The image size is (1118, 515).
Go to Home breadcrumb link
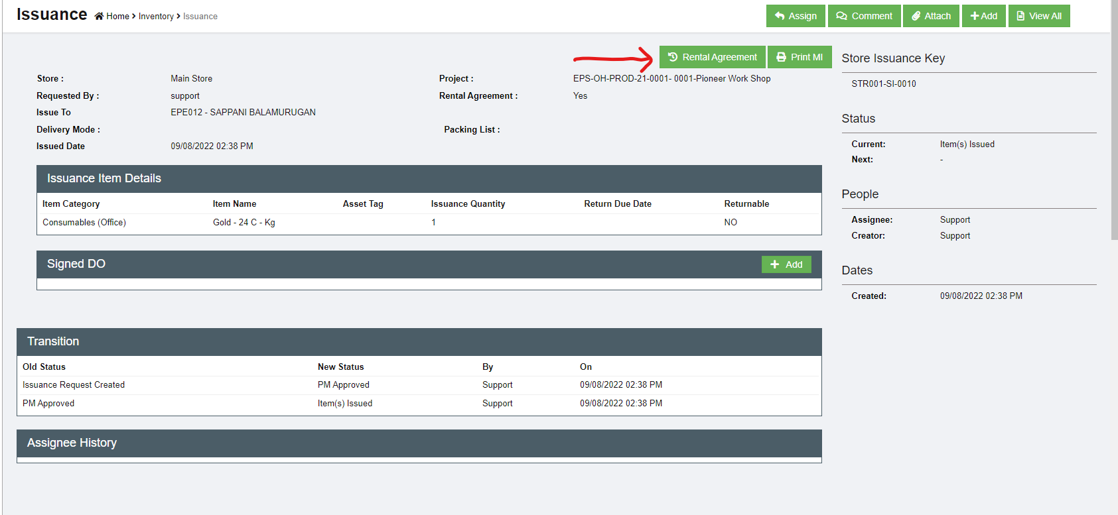[117, 17]
